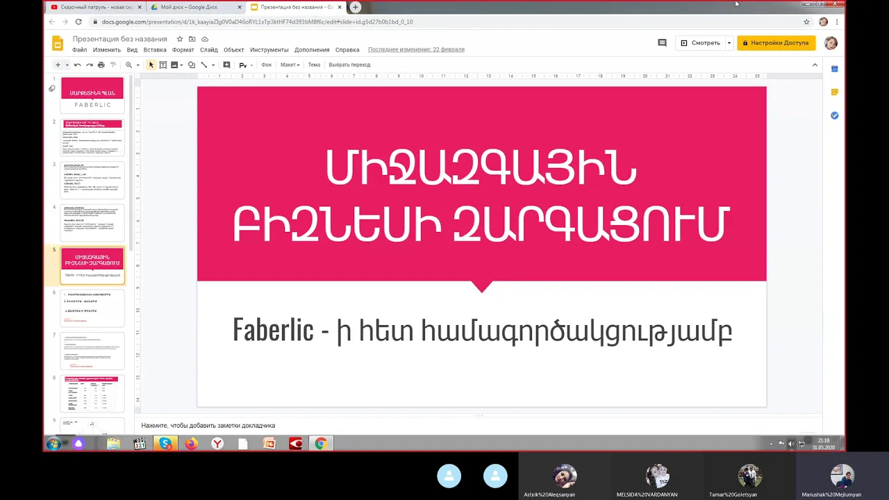
Task: Open Firefox from the taskbar
Action: click(x=191, y=444)
